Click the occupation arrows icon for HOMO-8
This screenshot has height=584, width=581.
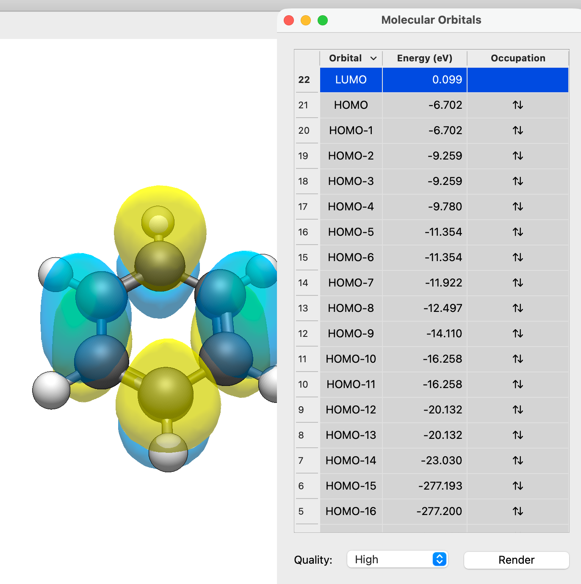(x=517, y=308)
